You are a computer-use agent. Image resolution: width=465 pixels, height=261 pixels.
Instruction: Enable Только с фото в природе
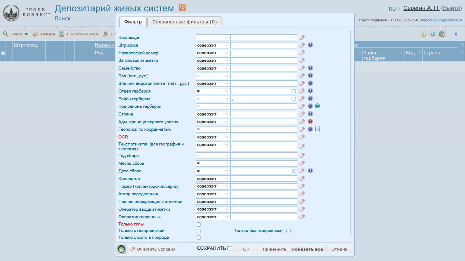(x=199, y=238)
